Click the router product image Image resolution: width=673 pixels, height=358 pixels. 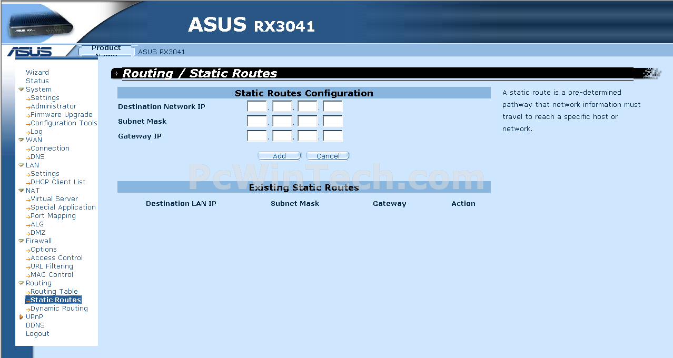tap(41, 25)
